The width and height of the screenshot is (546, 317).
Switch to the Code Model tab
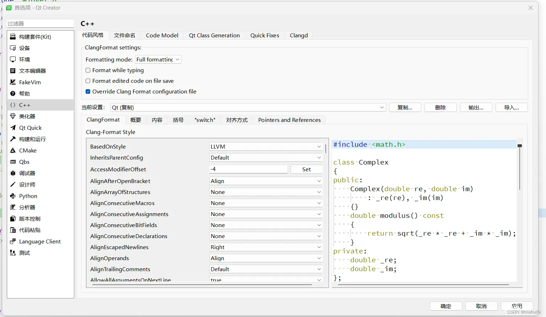162,35
